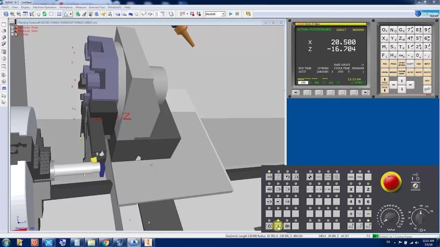Open the view dropdown arrow in toolbar
The height and width of the screenshot is (247, 440).
(71, 14)
